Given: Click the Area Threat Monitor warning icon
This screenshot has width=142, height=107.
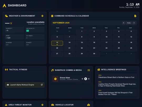Looking at the screenshot, I should [6, 105].
